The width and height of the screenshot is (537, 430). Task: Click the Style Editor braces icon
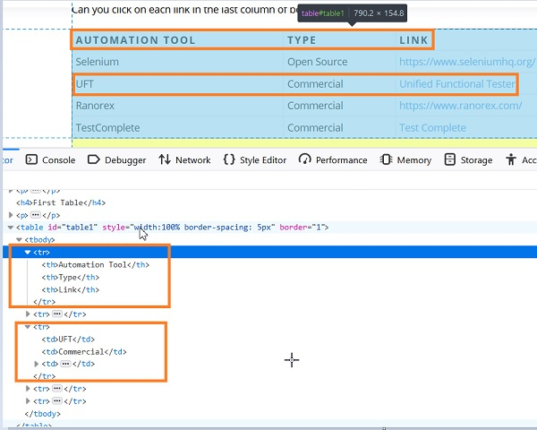point(229,159)
